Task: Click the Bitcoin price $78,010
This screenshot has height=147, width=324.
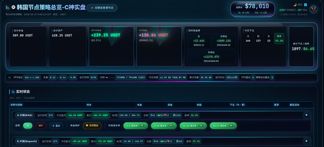Action: click(257, 6)
